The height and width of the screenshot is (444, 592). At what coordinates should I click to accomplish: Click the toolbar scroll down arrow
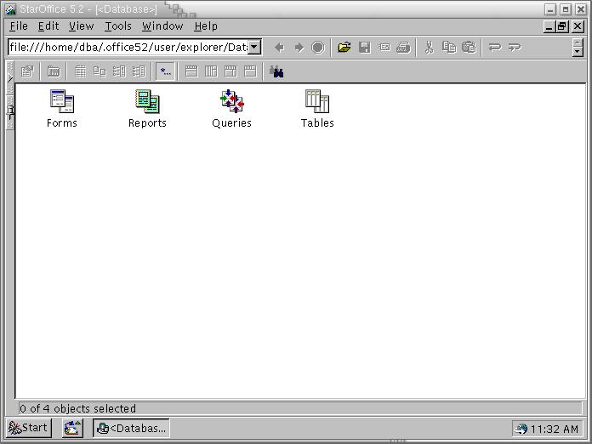pos(578,52)
